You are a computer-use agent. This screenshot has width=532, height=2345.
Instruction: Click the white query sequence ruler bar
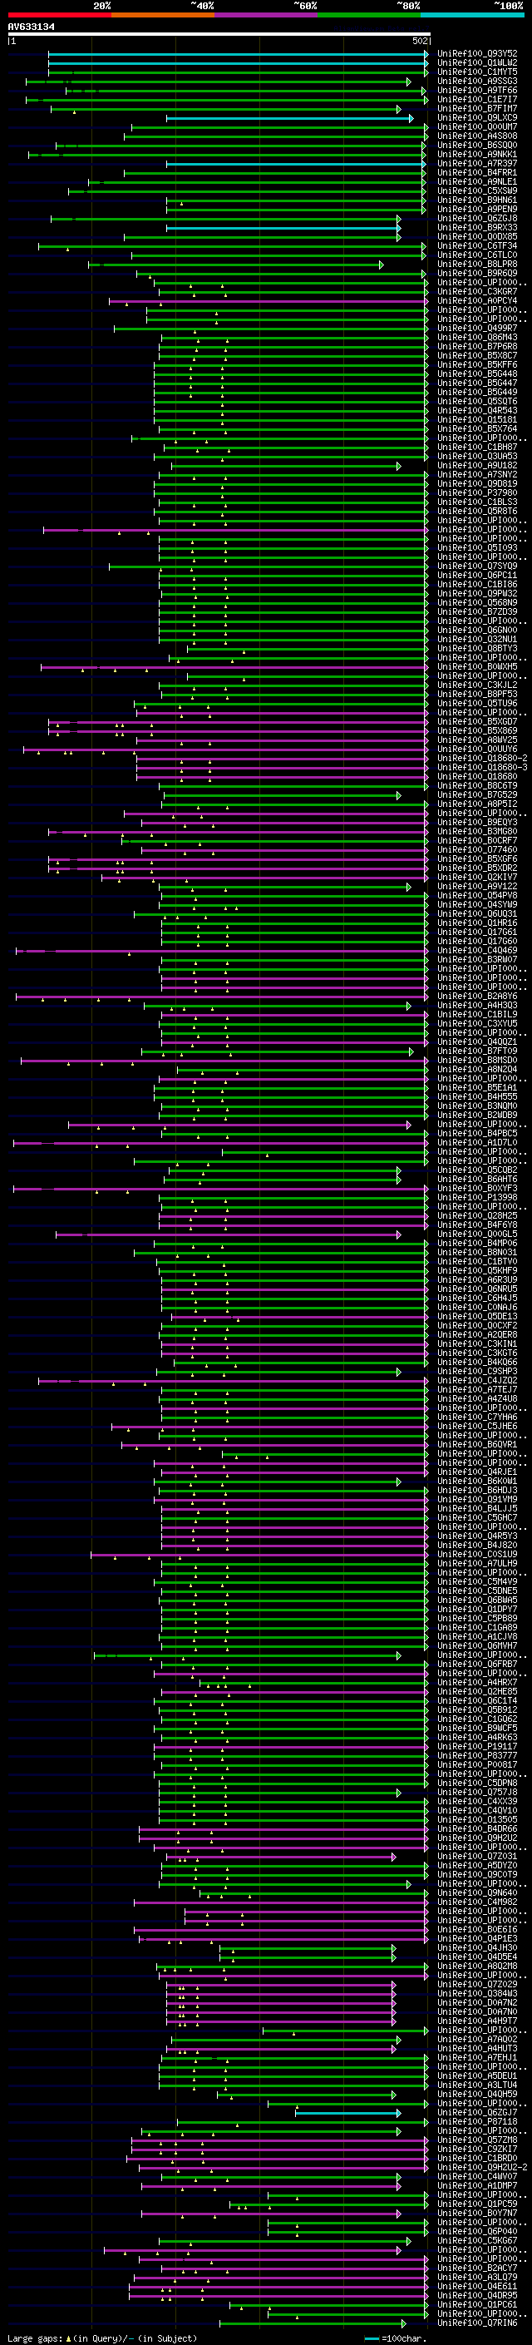[219, 33]
